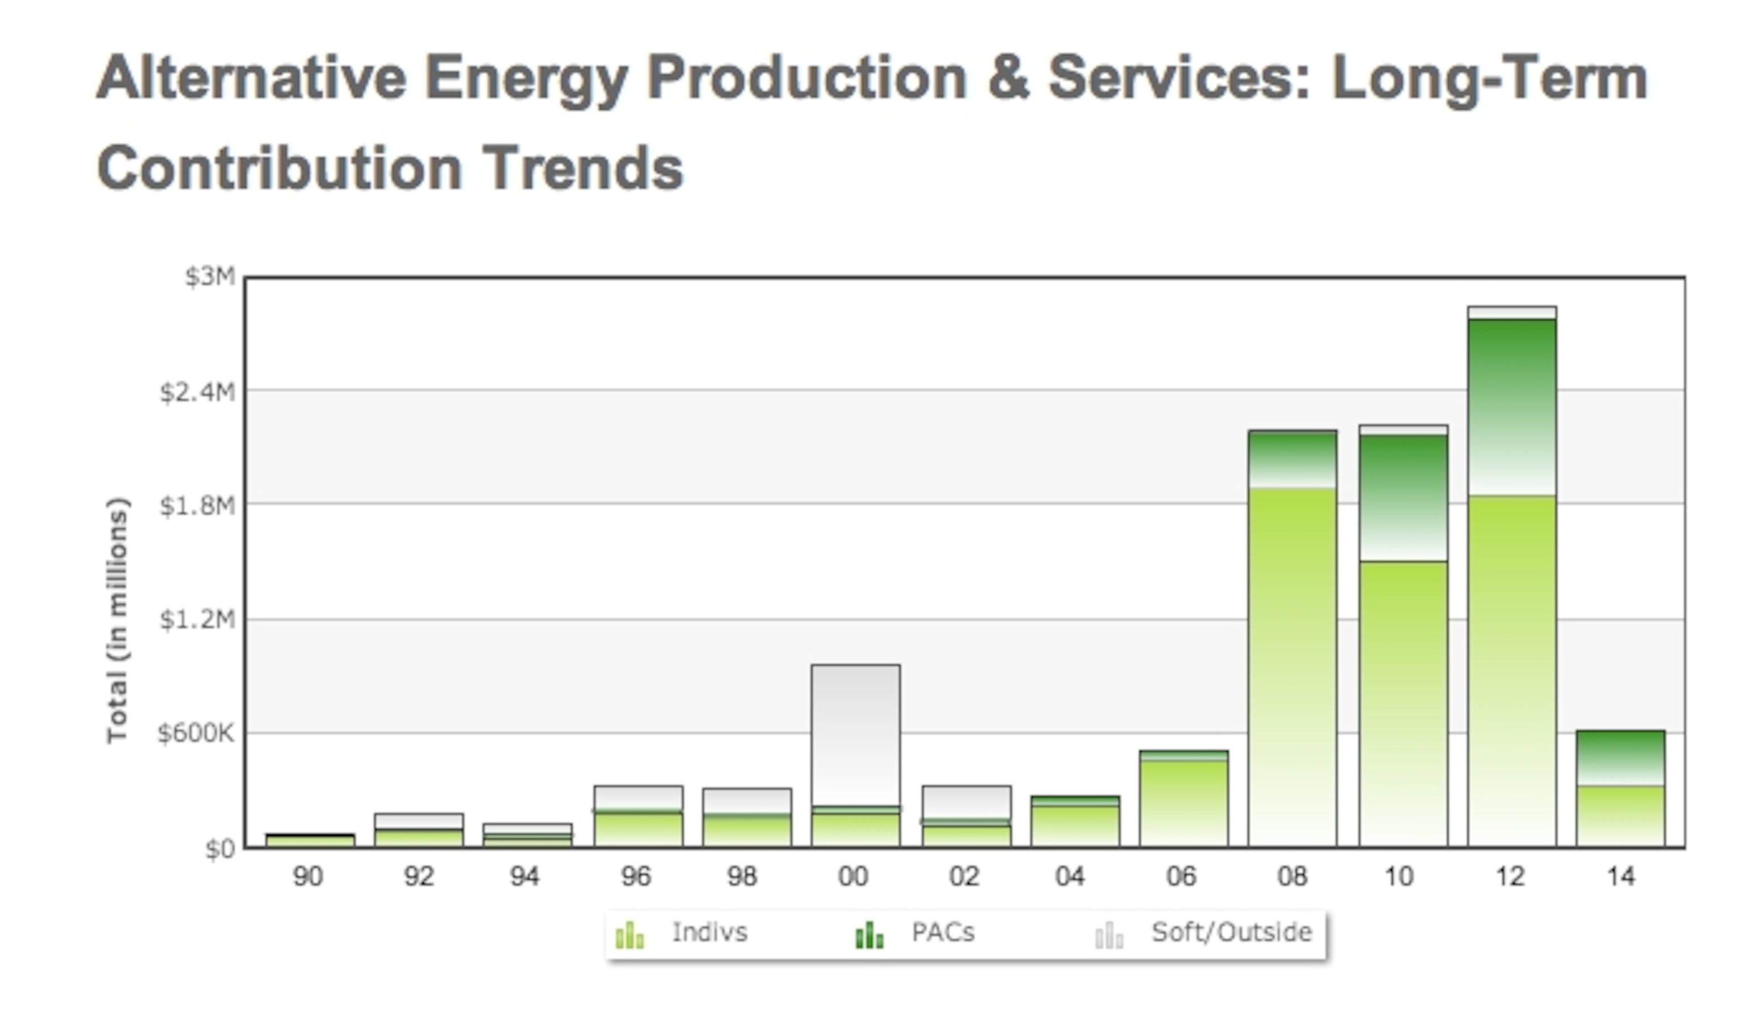Click the $600K y-axis label
This screenshot has width=1742, height=1017.
(x=197, y=733)
